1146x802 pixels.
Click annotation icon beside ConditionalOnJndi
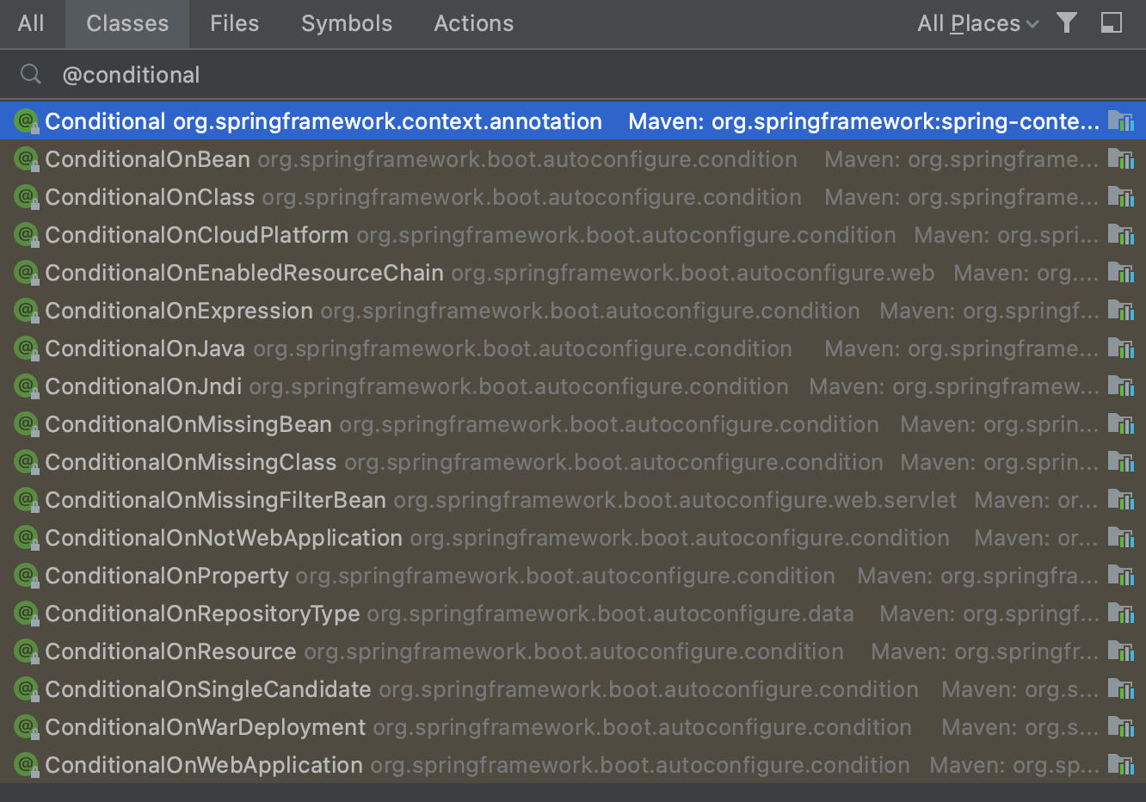click(x=27, y=386)
